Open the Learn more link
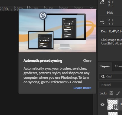The height and width of the screenshot is (115, 122). [82, 88]
